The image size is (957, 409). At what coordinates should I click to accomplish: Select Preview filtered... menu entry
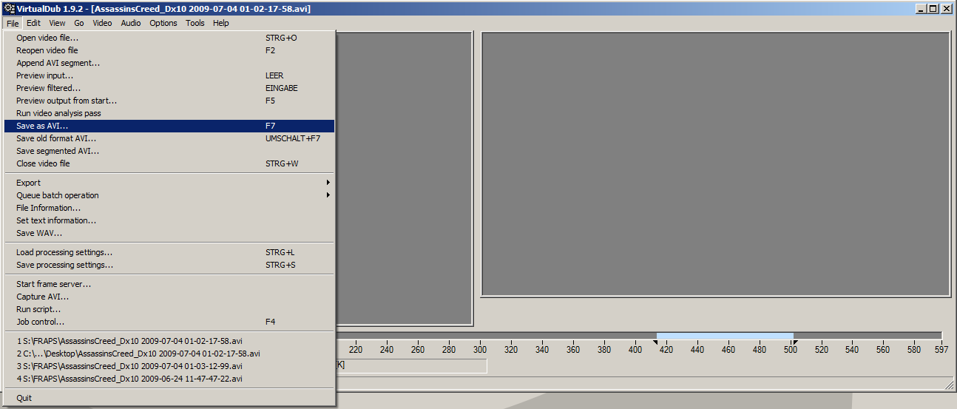pos(169,88)
